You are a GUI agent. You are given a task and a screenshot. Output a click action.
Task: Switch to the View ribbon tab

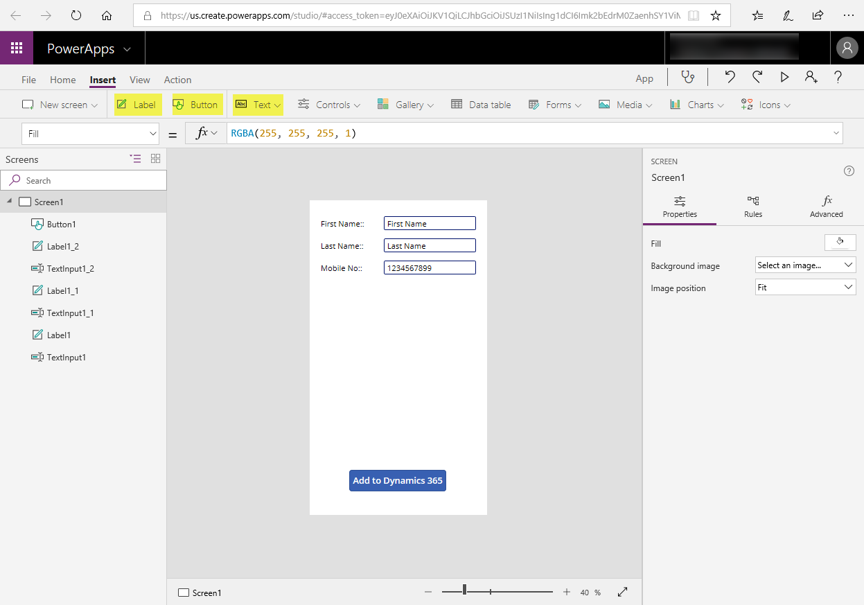(x=140, y=80)
